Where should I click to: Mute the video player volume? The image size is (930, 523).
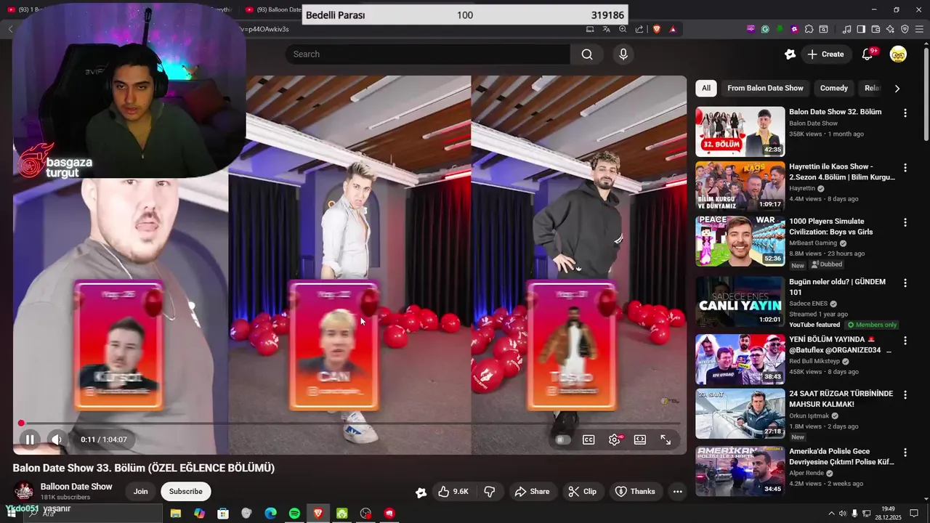[57, 439]
